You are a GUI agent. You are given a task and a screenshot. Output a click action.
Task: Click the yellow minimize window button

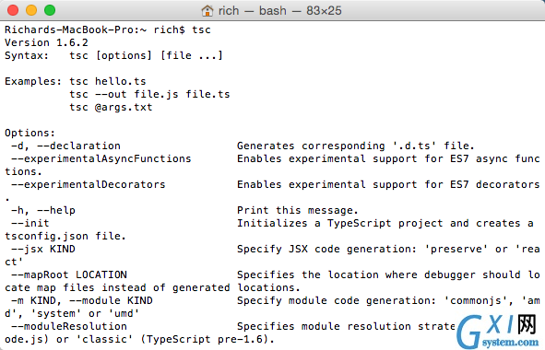pyautogui.click(x=31, y=10)
